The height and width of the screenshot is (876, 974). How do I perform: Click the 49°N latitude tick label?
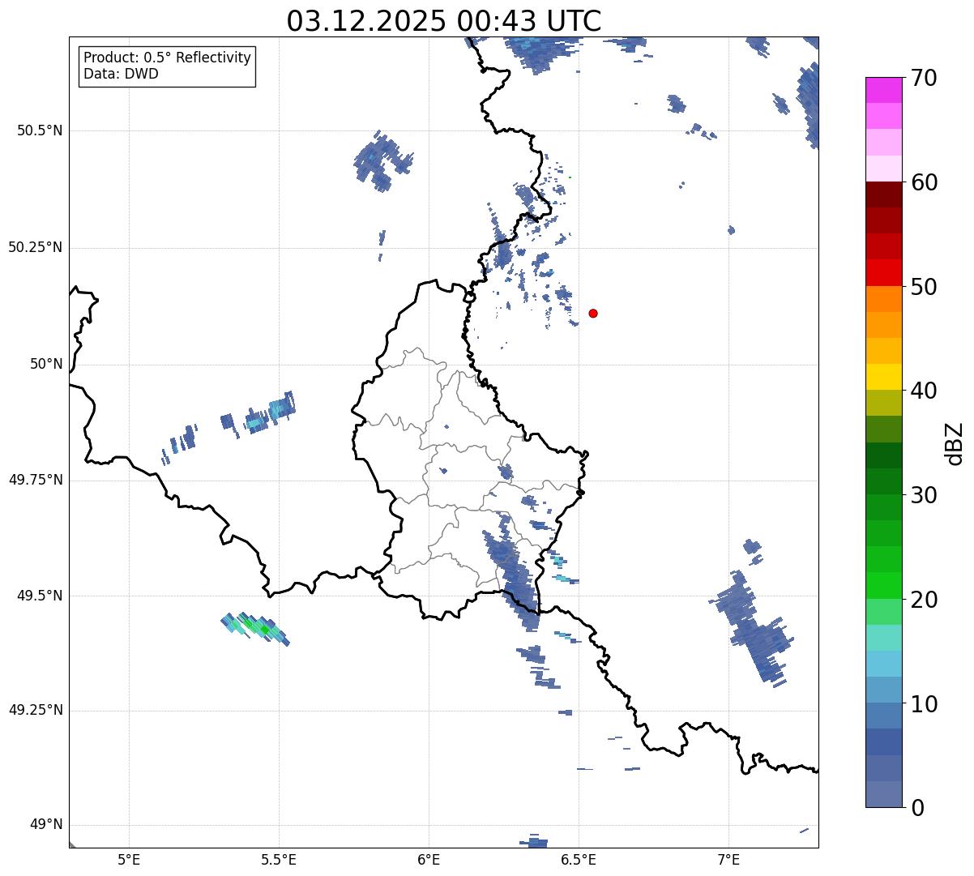(46, 825)
